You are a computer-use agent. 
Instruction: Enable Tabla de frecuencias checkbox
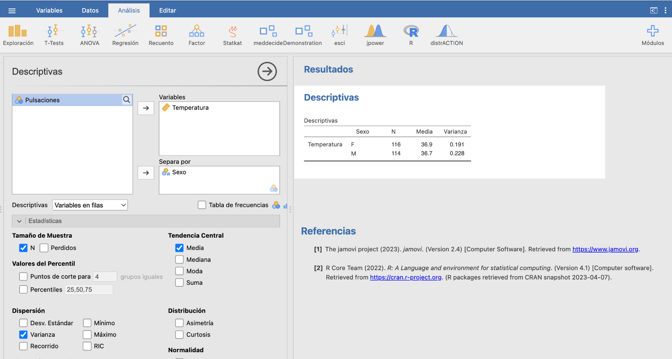[202, 205]
